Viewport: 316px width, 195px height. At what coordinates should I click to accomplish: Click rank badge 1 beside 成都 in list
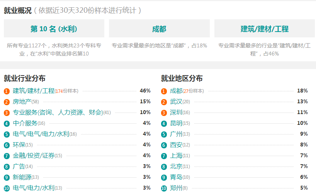164,91
